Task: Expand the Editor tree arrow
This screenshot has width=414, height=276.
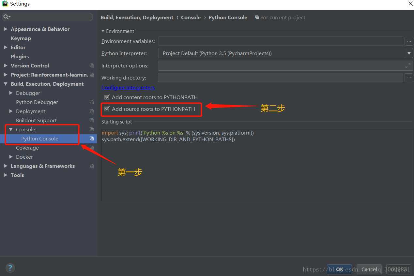Action: coord(6,47)
